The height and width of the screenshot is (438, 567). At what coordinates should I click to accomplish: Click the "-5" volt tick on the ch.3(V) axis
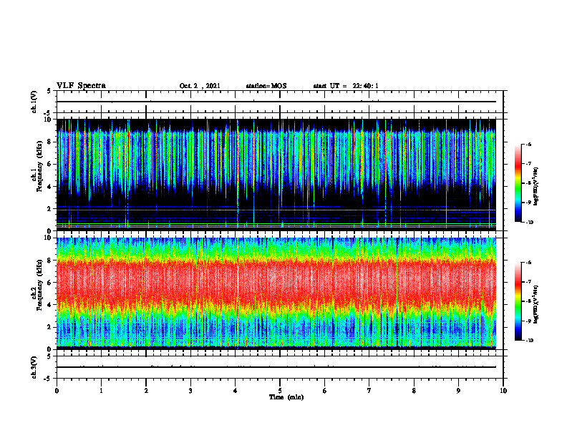pos(49,379)
